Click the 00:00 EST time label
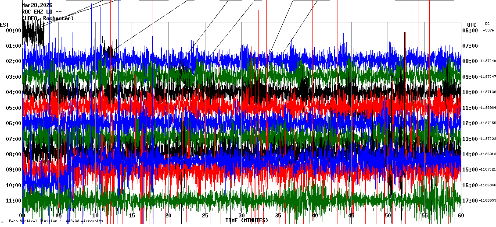496x227 pixels. coord(14,30)
